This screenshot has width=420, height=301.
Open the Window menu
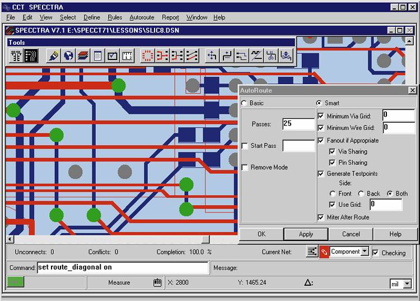[197, 17]
